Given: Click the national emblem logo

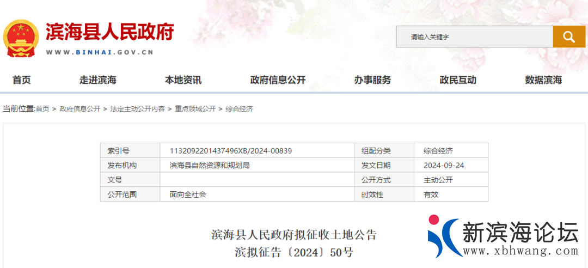Looking at the screenshot, I should coord(21,38).
